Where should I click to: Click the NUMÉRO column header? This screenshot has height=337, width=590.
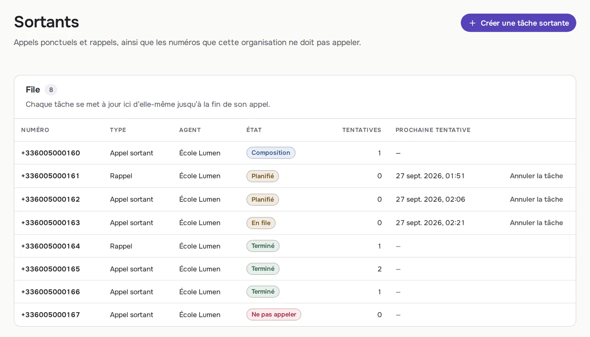35,130
